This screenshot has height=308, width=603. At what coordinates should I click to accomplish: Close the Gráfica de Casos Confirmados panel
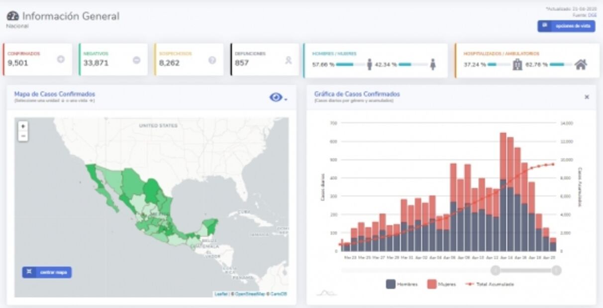[587, 97]
